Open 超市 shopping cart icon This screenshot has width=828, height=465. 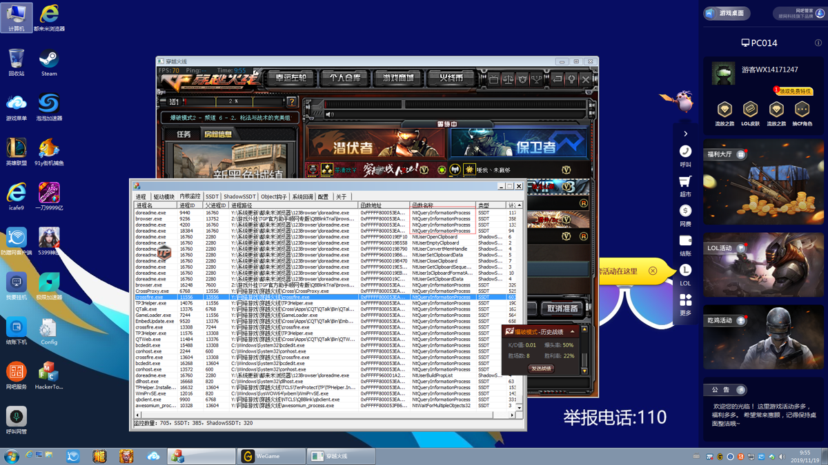pos(685,185)
